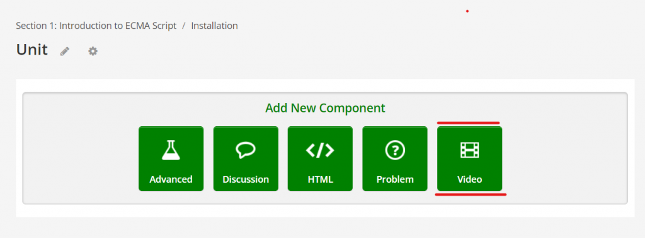Open Section 1: Introduction to ECMA Script breadcrumb
The image size is (645, 238).
96,26
